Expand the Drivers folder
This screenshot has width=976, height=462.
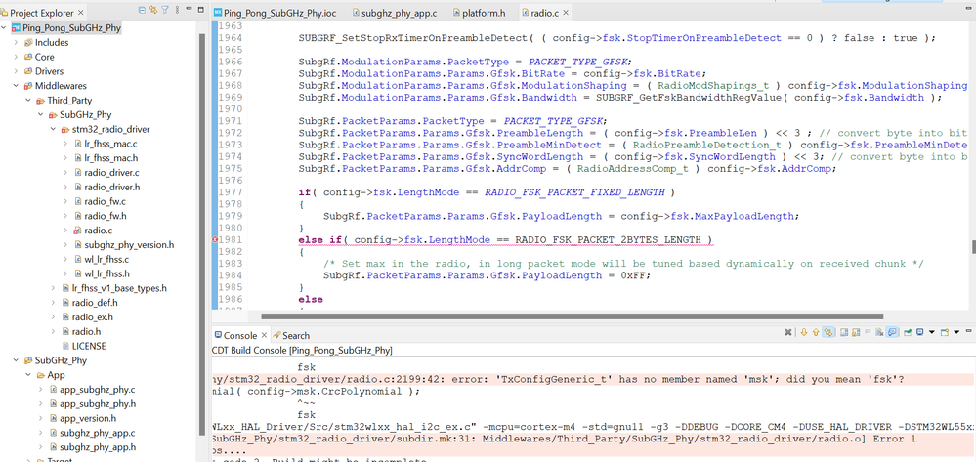17,71
